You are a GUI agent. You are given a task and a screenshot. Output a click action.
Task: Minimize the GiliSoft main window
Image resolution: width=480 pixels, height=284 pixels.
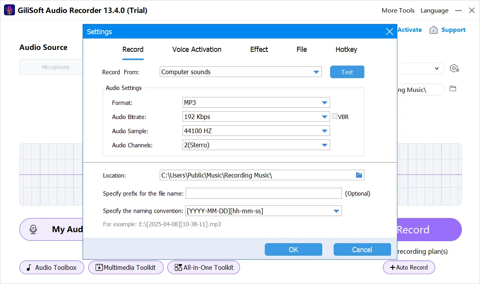[459, 11]
